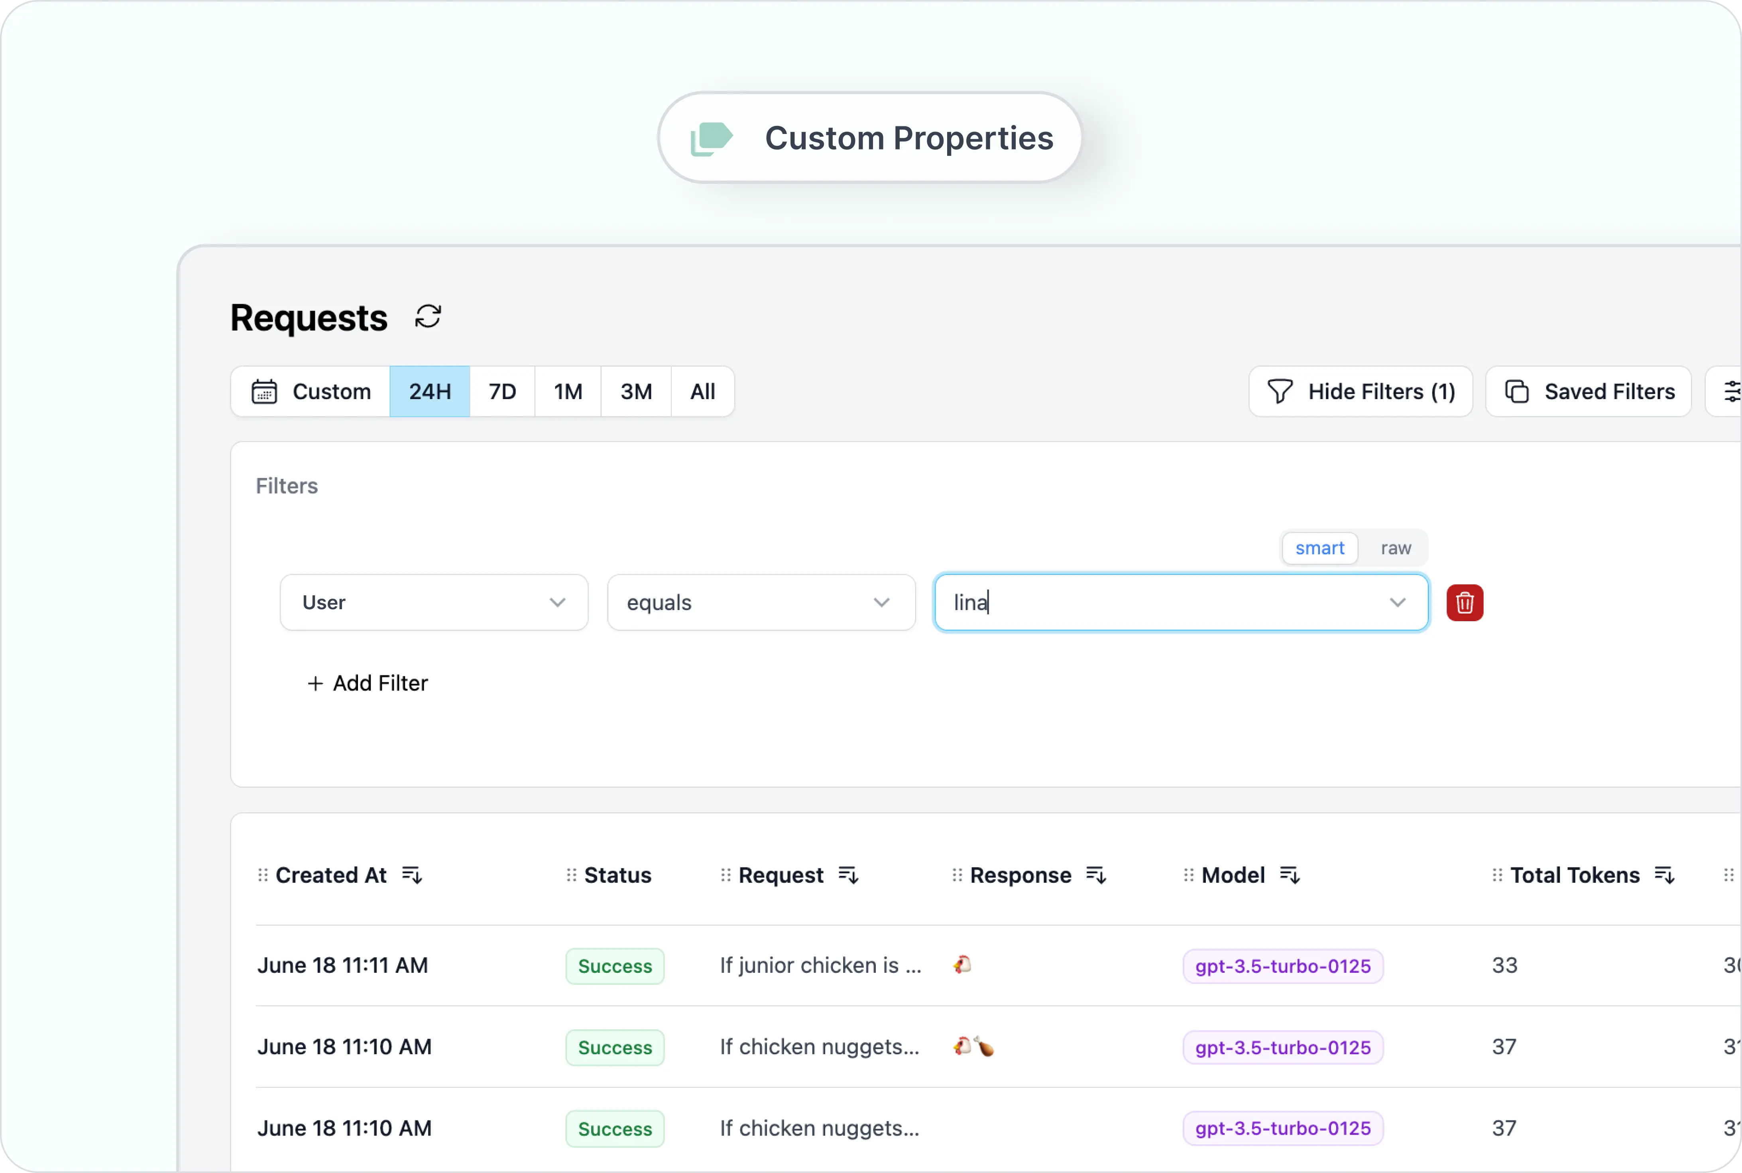Select the Custom time range tab
Viewport: 1742px width, 1173px height.
[311, 391]
